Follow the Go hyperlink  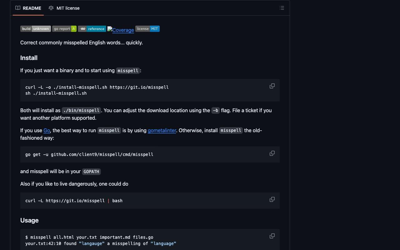click(47, 131)
